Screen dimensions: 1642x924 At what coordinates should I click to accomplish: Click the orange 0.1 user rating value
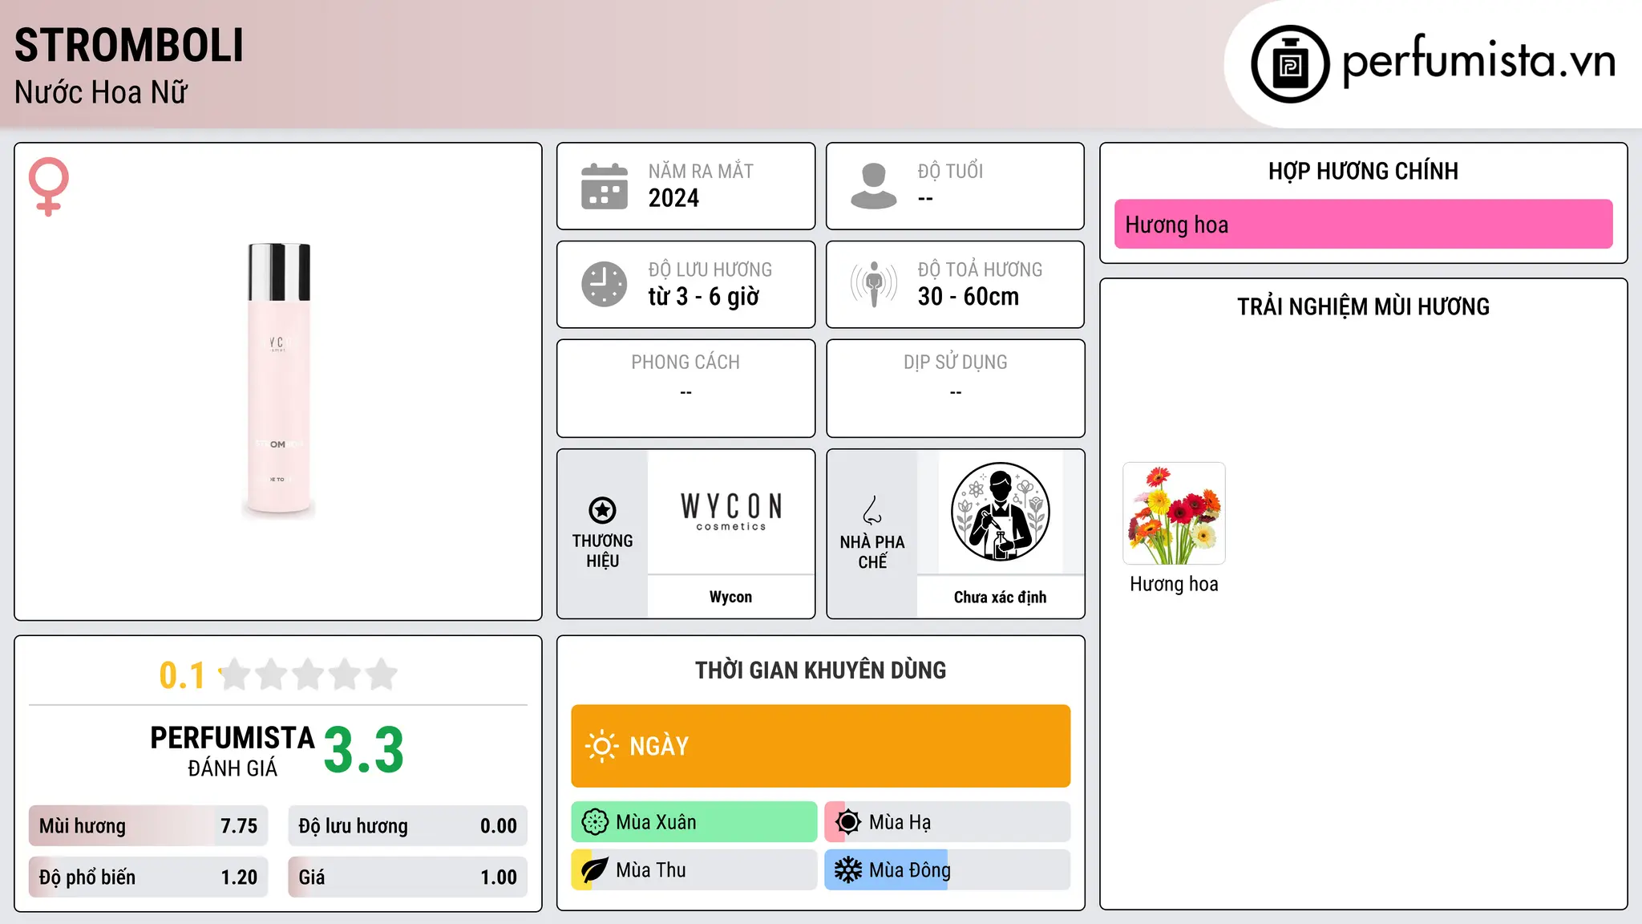pyautogui.click(x=182, y=675)
